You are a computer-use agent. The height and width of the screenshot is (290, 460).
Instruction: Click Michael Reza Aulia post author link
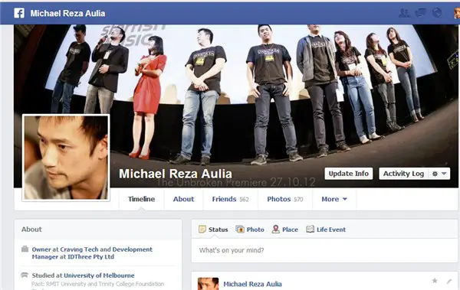pos(252,284)
